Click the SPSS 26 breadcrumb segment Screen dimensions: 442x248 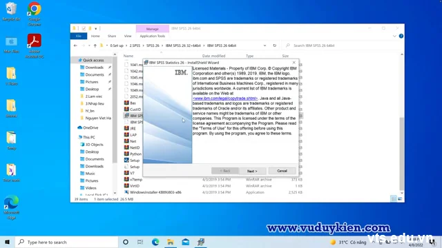coord(153,45)
